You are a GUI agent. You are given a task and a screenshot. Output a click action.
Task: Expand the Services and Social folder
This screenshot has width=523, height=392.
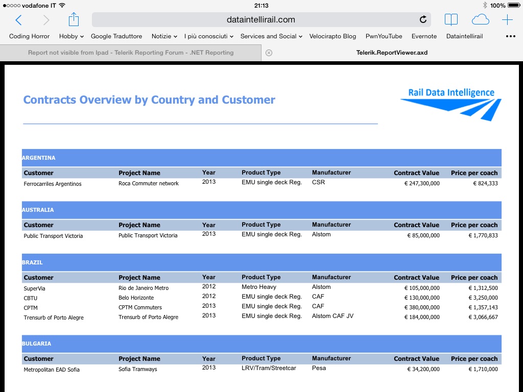(x=271, y=36)
